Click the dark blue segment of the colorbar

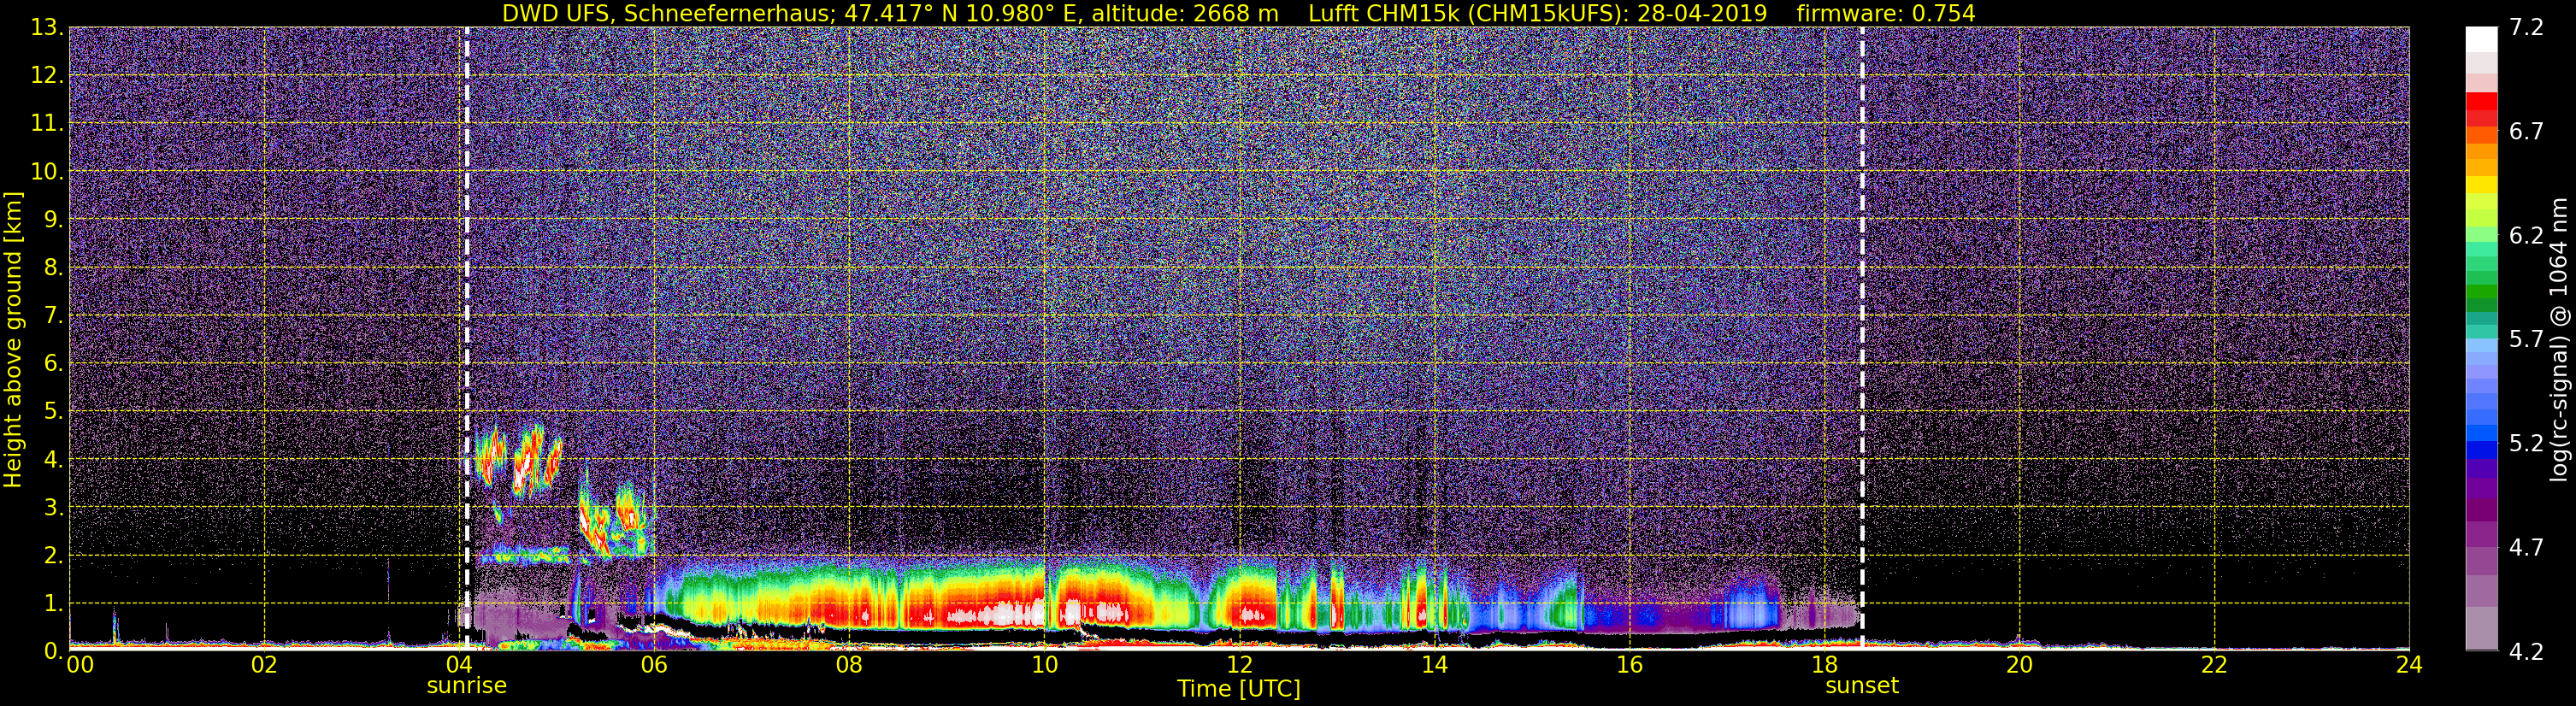(x=2481, y=450)
